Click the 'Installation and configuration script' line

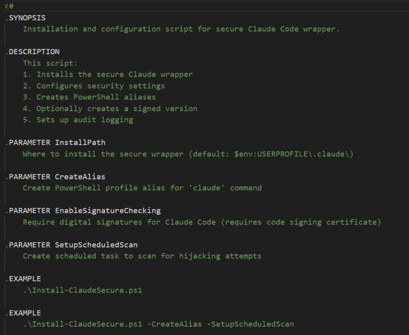(x=181, y=29)
